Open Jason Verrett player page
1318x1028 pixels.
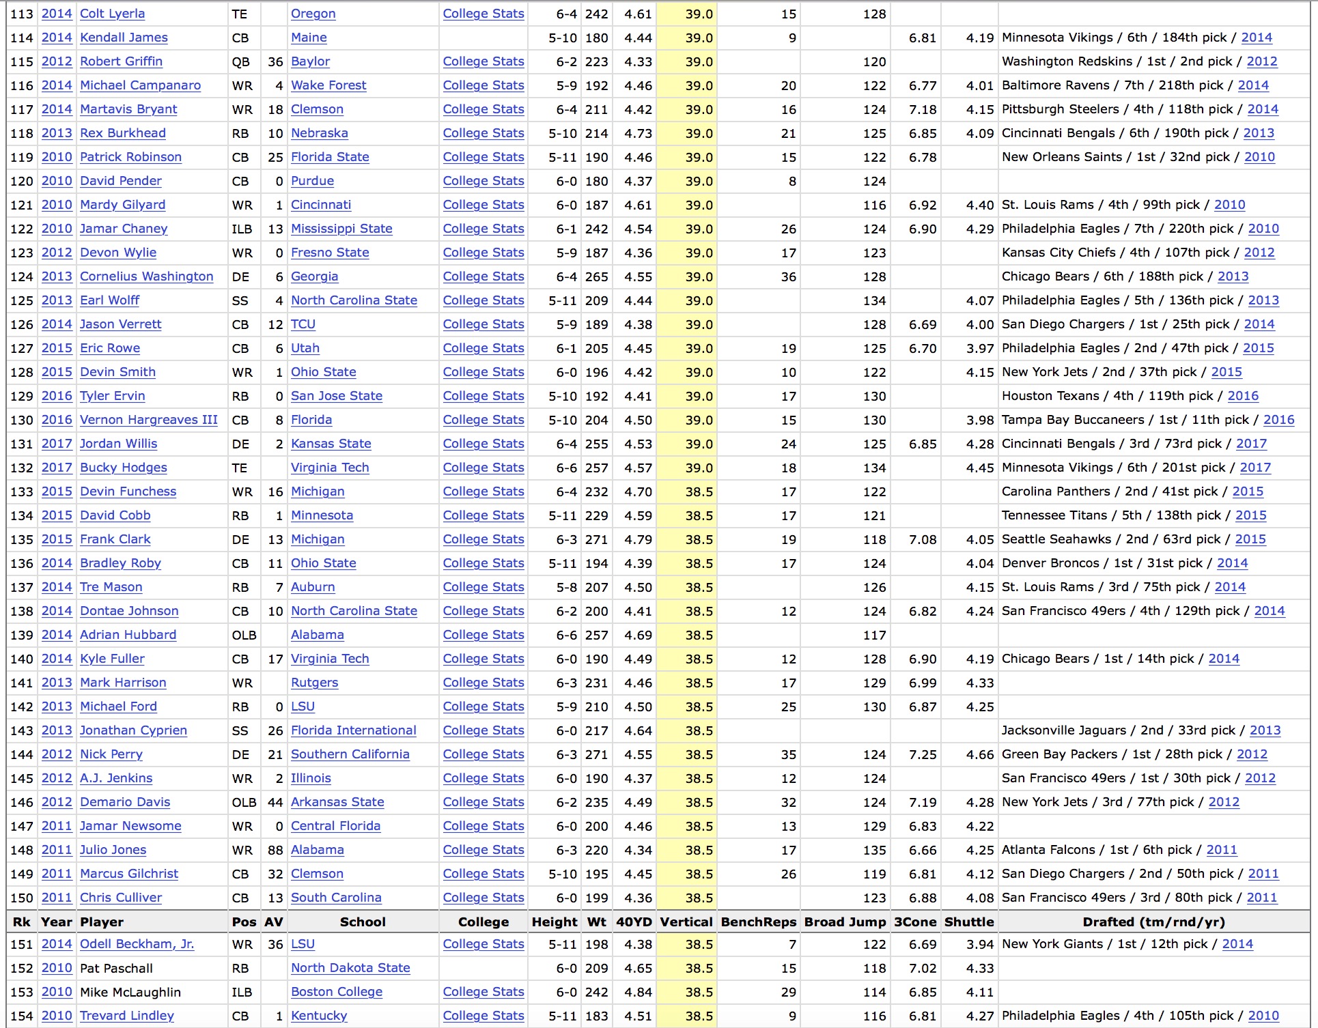tap(120, 324)
